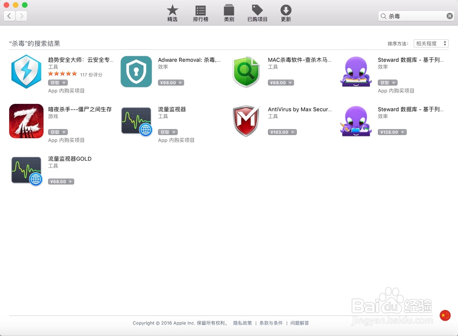Viewport: 458px width, 336px height.
Task: Open the 暗夜杀手 zombie Z game icon
Action: coord(26,121)
